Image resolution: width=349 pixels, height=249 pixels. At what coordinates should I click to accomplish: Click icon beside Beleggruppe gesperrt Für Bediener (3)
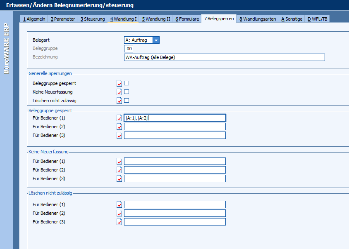[120, 135]
